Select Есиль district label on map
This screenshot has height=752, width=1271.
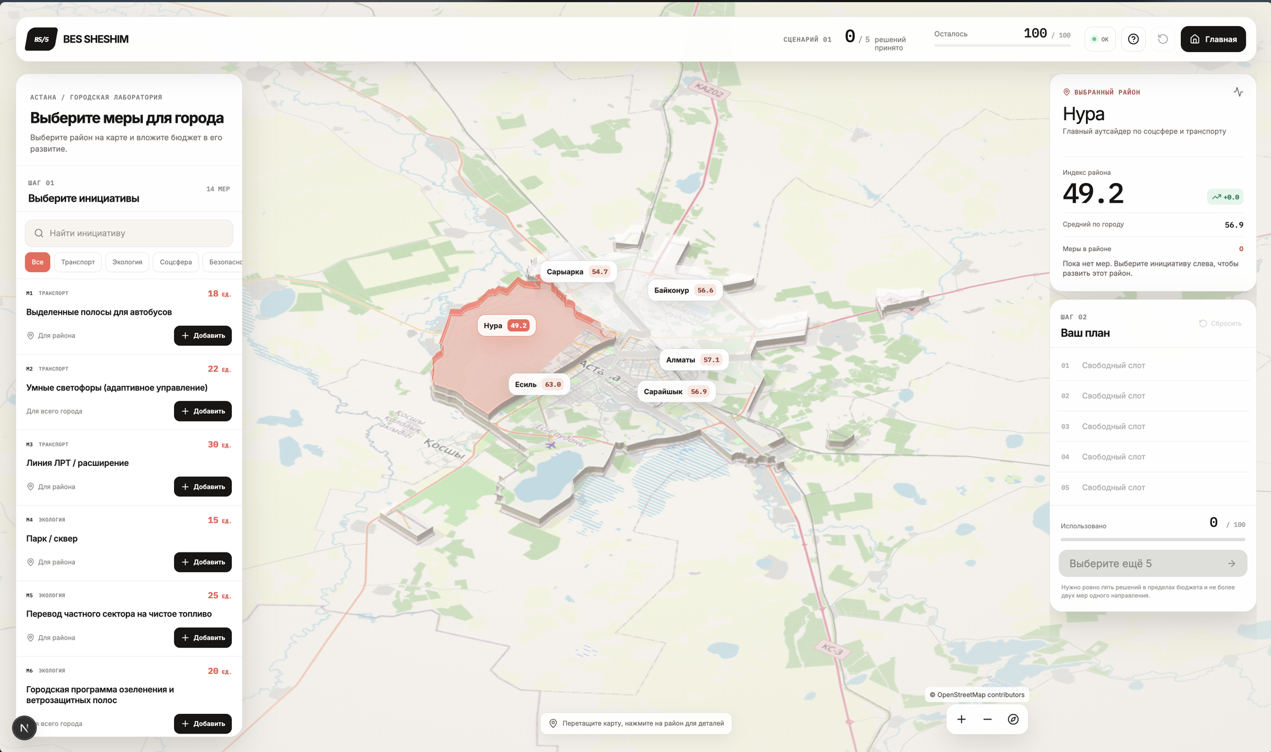538,385
